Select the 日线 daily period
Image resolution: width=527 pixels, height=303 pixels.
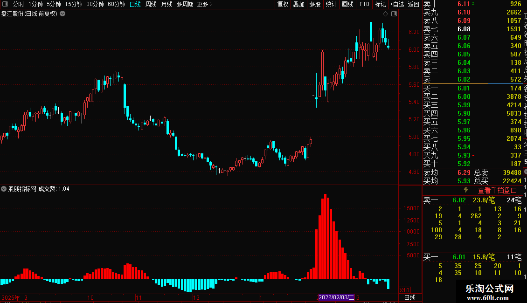pos(135,4)
